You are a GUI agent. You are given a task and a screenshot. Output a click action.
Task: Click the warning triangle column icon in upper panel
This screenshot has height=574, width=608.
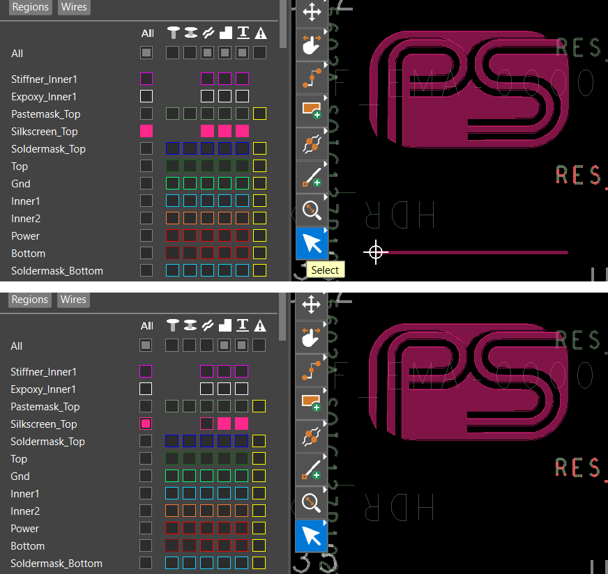pos(260,33)
